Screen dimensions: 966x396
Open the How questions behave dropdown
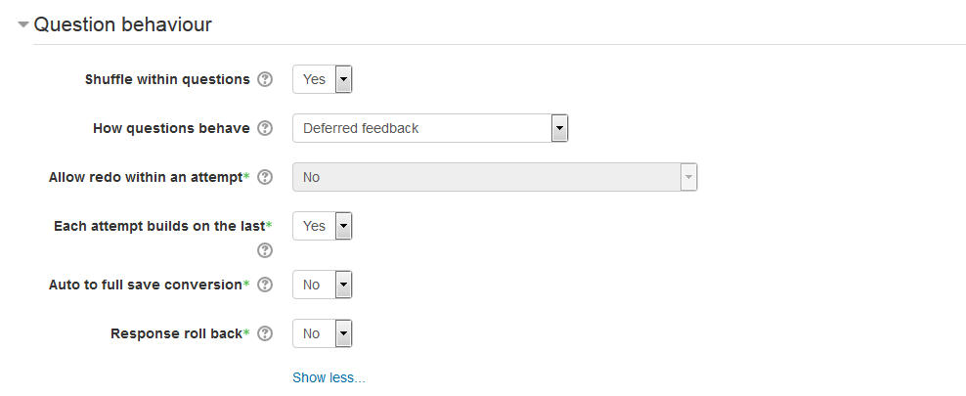point(430,128)
